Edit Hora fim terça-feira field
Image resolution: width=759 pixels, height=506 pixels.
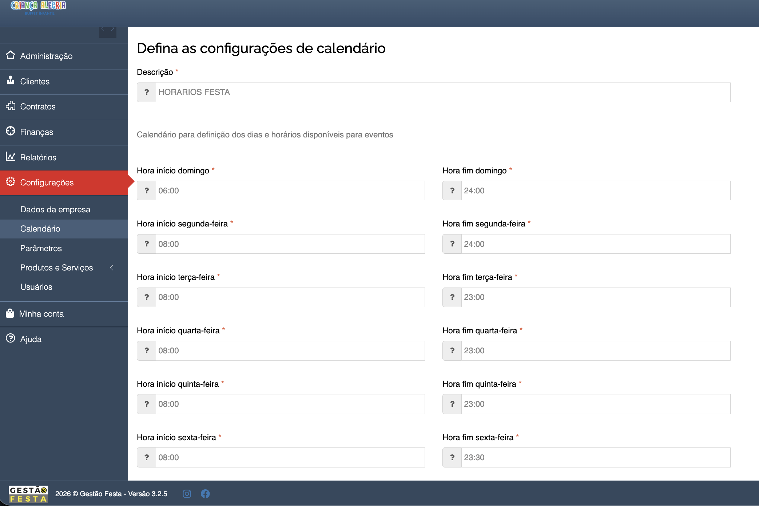596,297
